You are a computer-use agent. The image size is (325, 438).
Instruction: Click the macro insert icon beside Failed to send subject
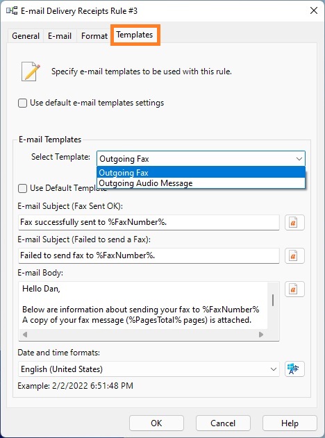pos(294,255)
